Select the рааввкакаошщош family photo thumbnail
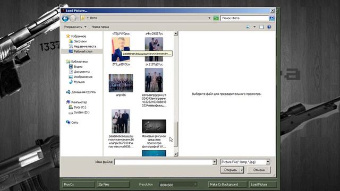The height and width of the screenshot is (191, 340). (x=121, y=121)
